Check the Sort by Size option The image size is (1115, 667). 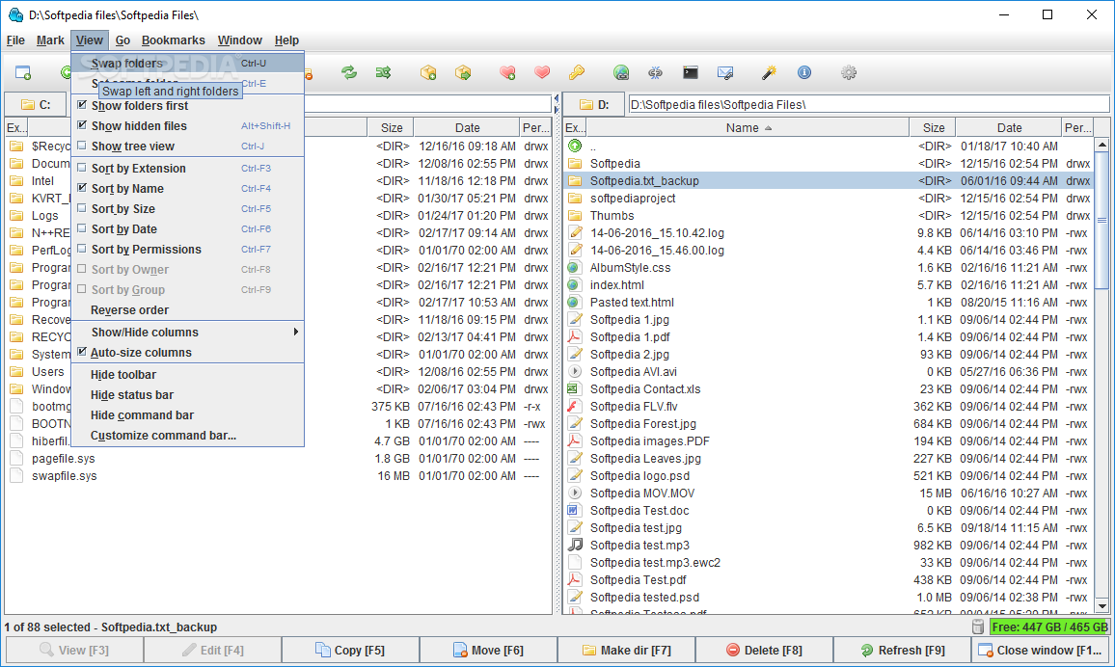point(82,209)
